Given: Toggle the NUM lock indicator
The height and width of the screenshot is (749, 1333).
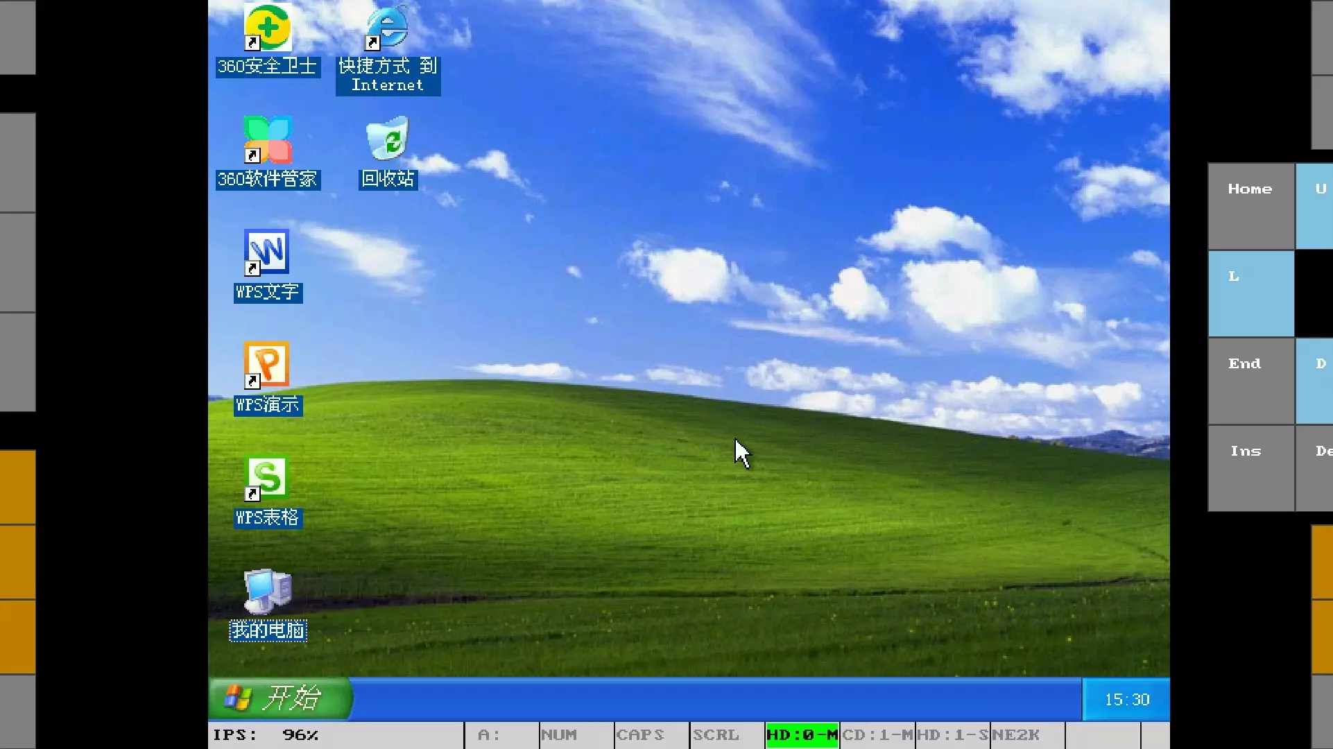Looking at the screenshot, I should pyautogui.click(x=576, y=735).
